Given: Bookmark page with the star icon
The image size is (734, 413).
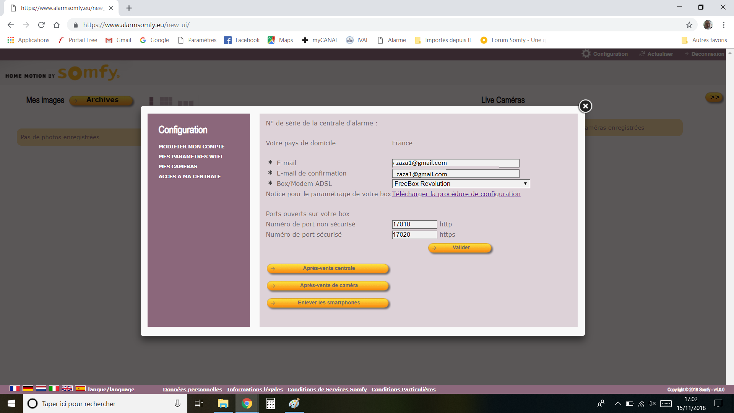Looking at the screenshot, I should [689, 25].
